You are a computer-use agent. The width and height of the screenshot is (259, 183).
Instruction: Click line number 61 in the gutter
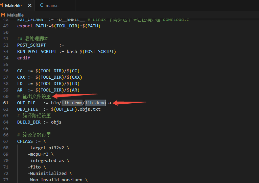coord(6,103)
